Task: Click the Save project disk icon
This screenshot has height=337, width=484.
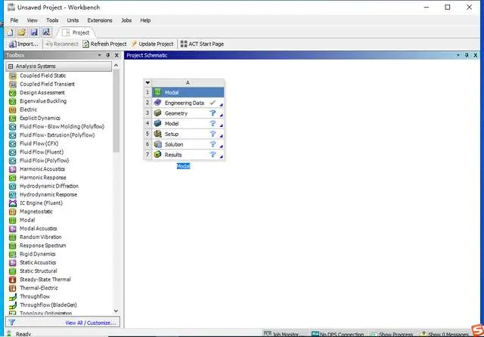Action: (34, 32)
